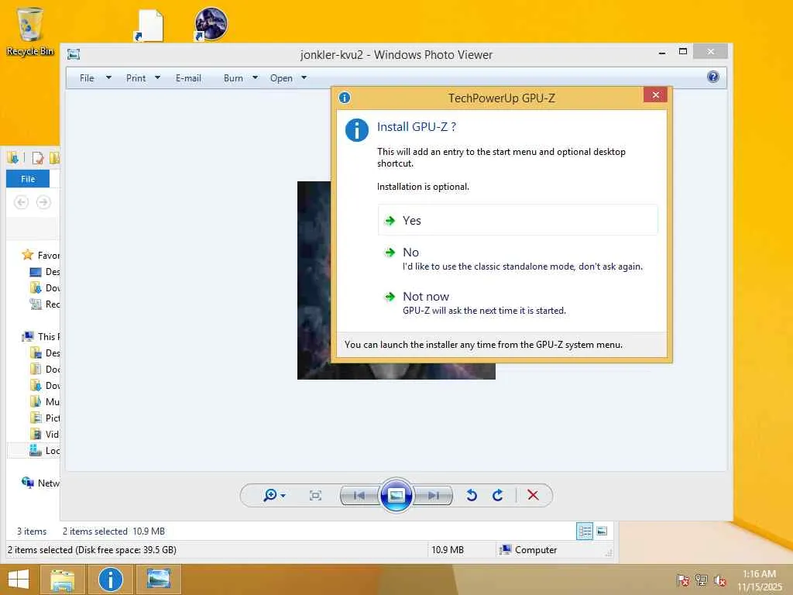Open the File menu in Photo Viewer
This screenshot has height=595, width=793.
(x=87, y=78)
